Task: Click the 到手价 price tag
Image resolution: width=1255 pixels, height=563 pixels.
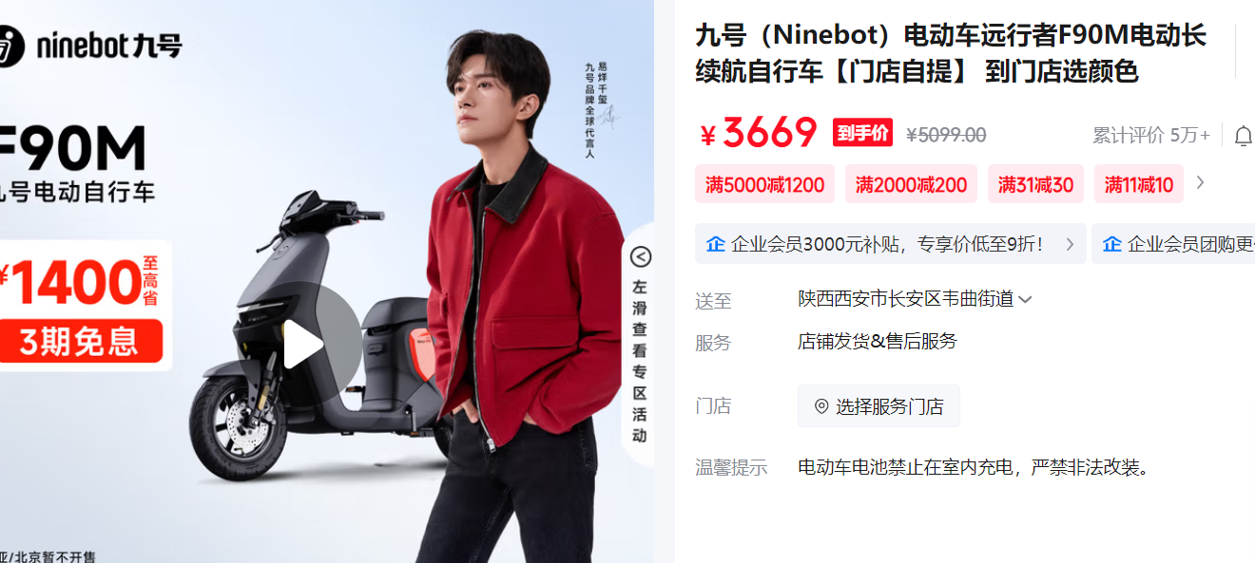Action: [862, 133]
